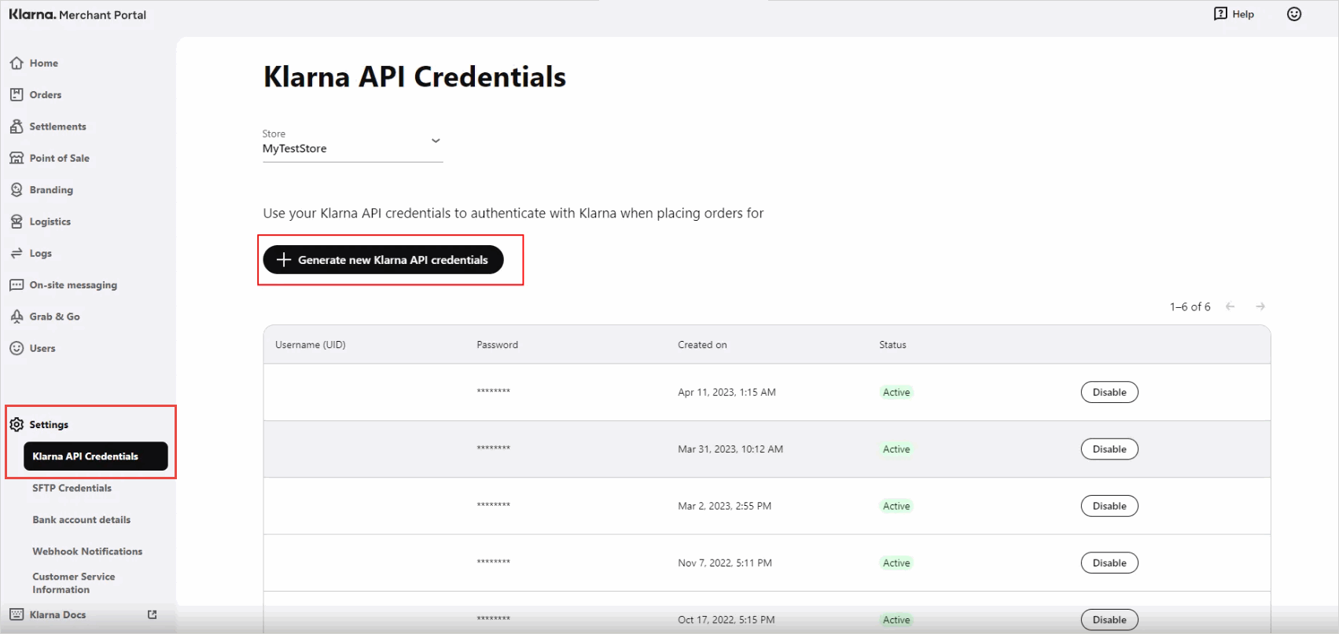Click the On-site messaging icon
The height and width of the screenshot is (634, 1339).
[x=17, y=285]
